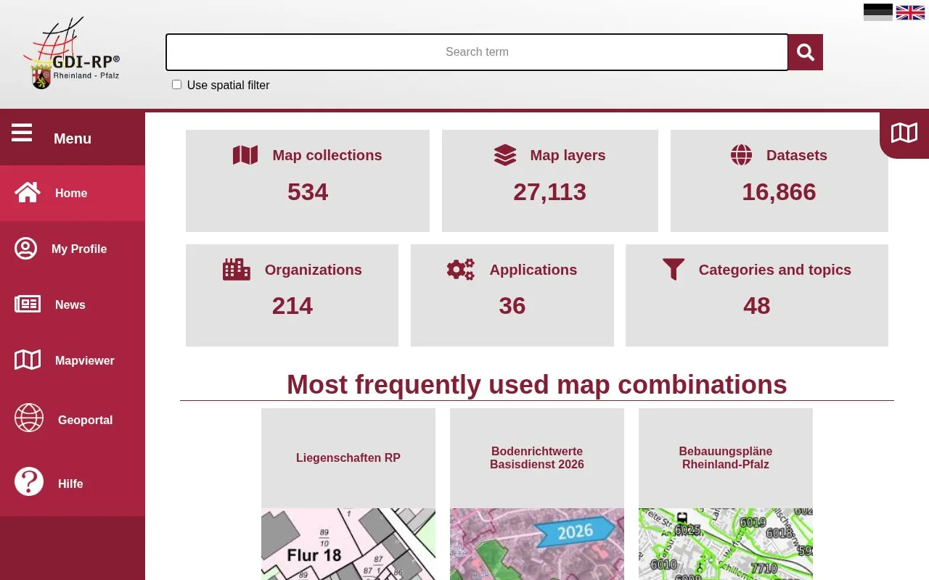Open My Profile in the sidebar
Screen dimensions: 929x580
pos(73,249)
